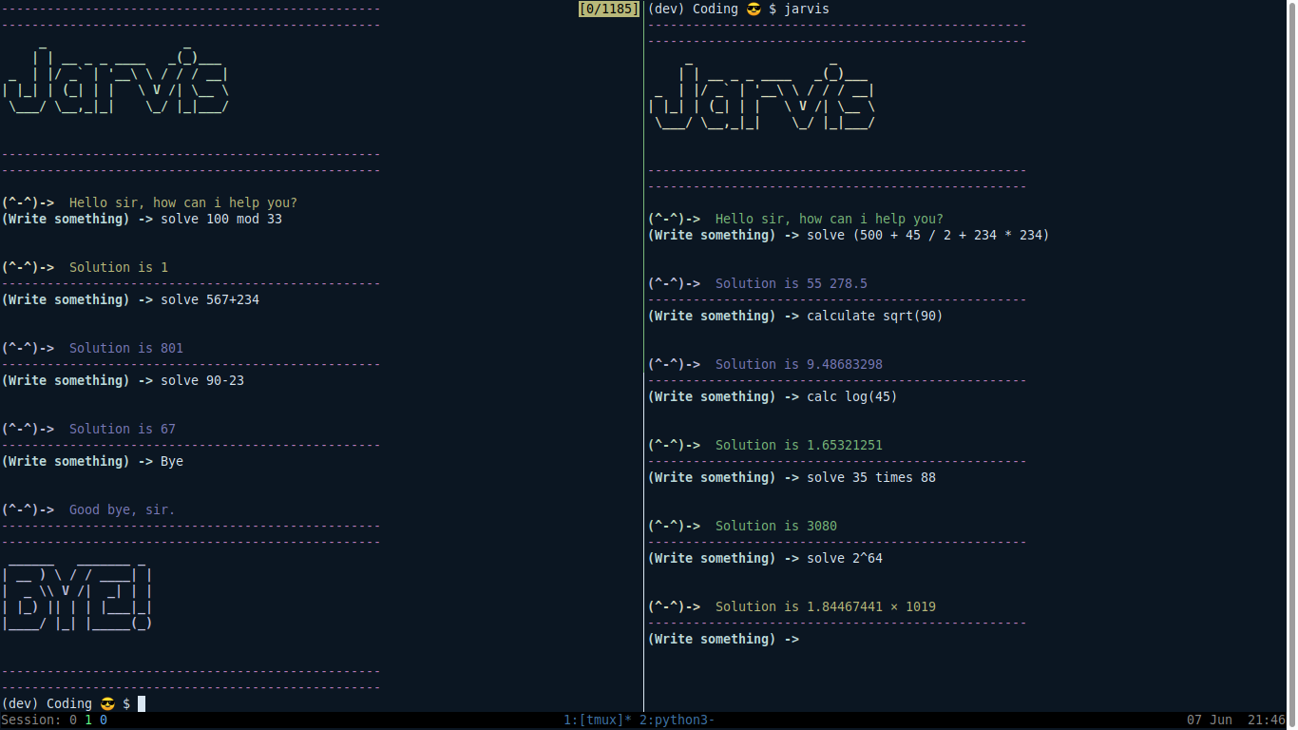Image resolution: width=1298 pixels, height=730 pixels.
Task: Click the 'Solution is 67' output
Action: 123,429
